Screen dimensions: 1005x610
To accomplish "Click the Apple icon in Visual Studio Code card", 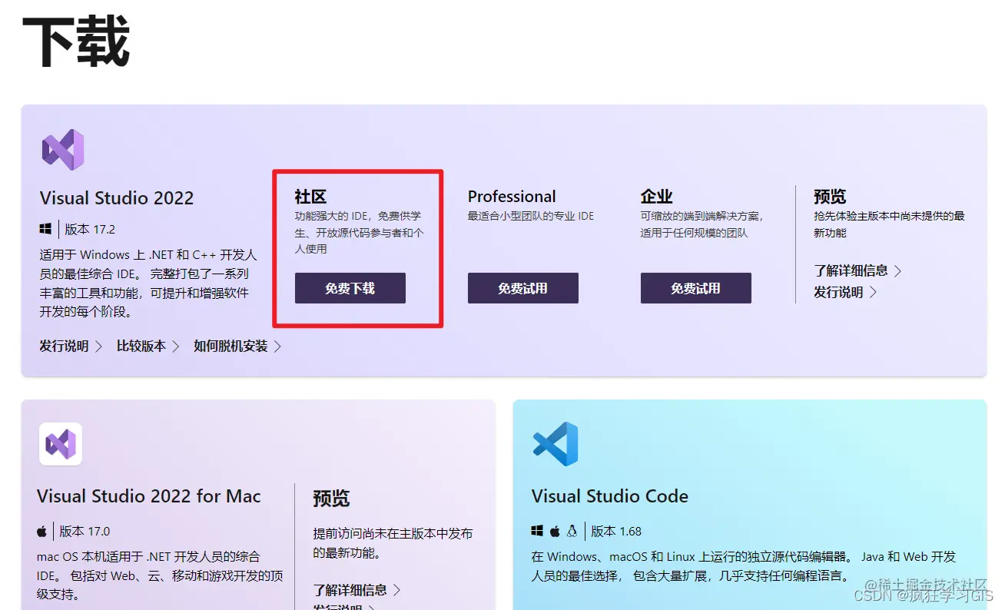I will [x=556, y=530].
